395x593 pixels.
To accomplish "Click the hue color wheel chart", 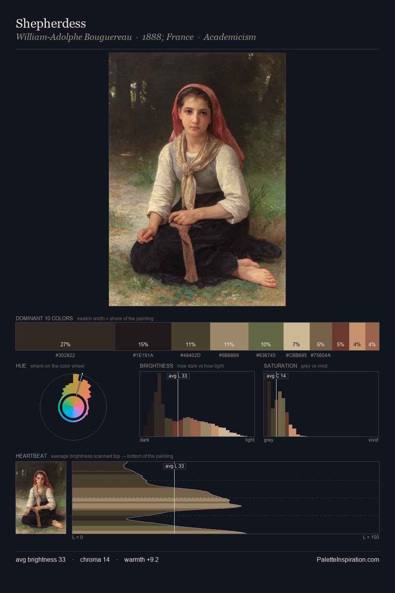I will click(73, 407).
